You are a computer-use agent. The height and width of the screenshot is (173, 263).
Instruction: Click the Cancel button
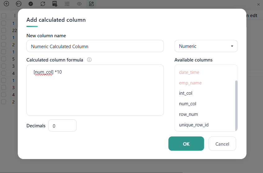coord(222,143)
